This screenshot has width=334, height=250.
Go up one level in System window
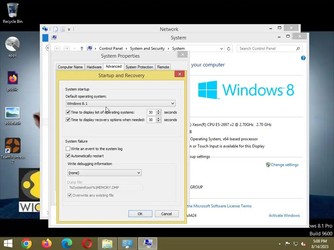82,49
